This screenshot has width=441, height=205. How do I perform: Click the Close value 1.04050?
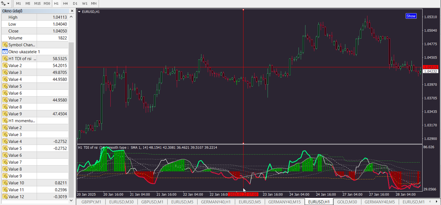60,31
